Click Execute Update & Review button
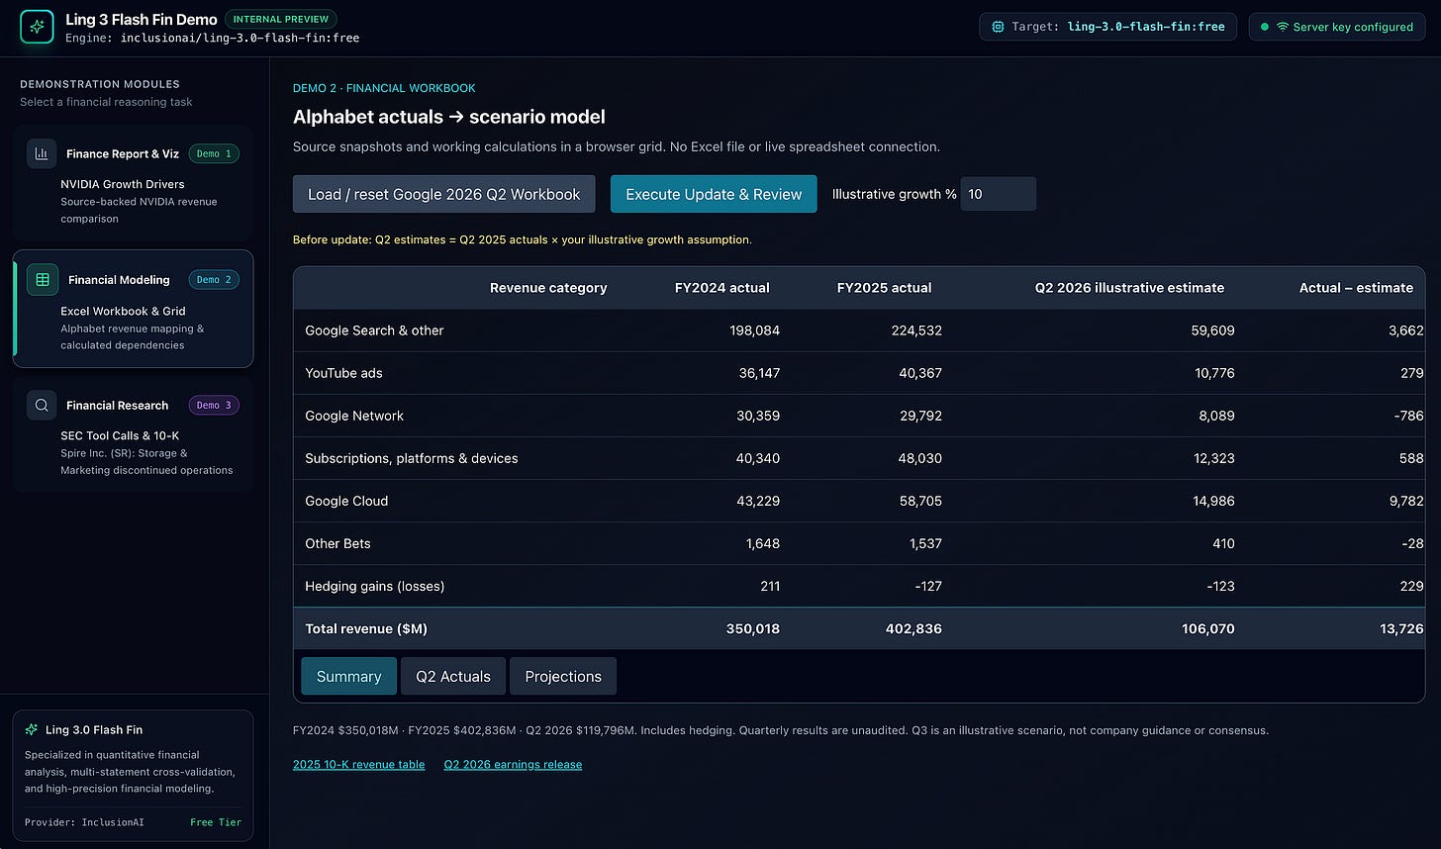 [714, 194]
